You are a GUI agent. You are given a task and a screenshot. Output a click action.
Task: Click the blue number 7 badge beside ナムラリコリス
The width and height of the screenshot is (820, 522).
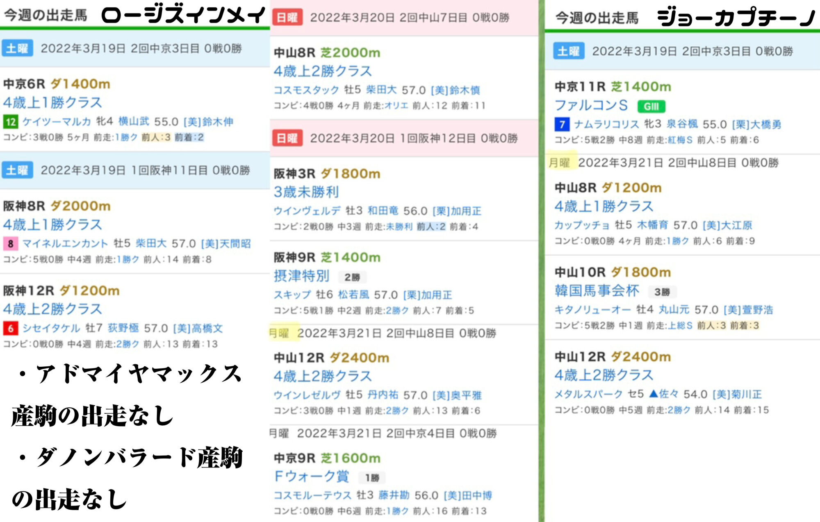click(x=562, y=124)
